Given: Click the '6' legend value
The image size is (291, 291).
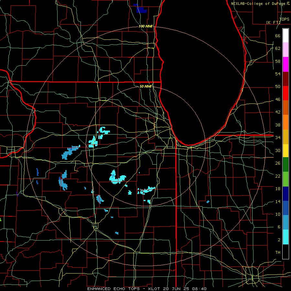Looking at the screenshot, I should [279, 227].
